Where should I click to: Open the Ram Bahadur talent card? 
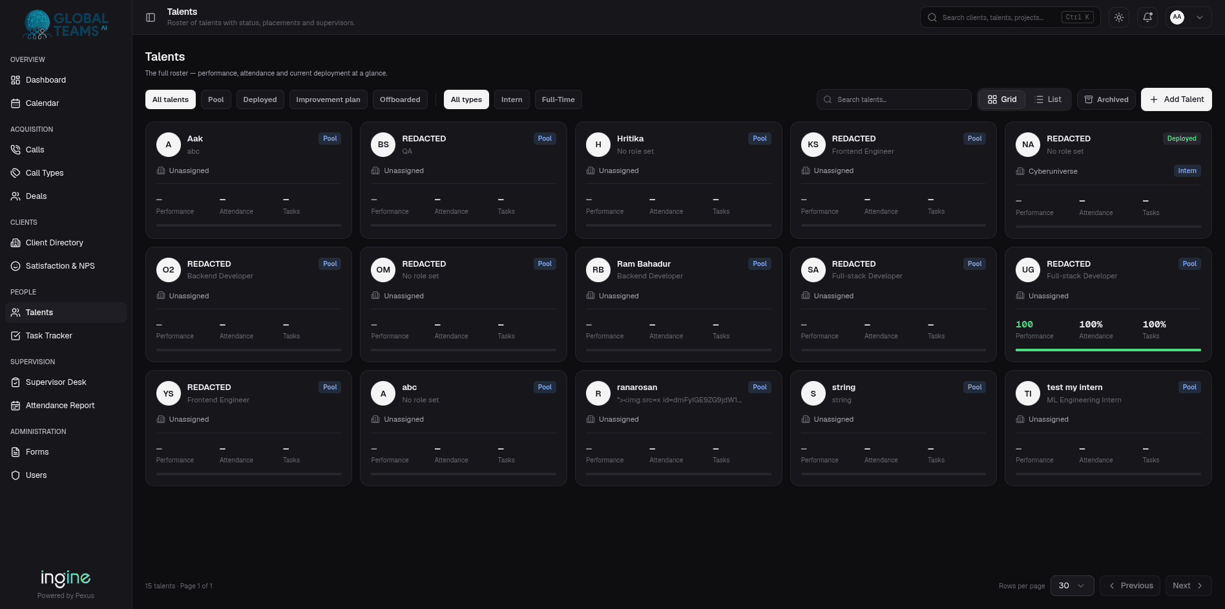click(678, 304)
